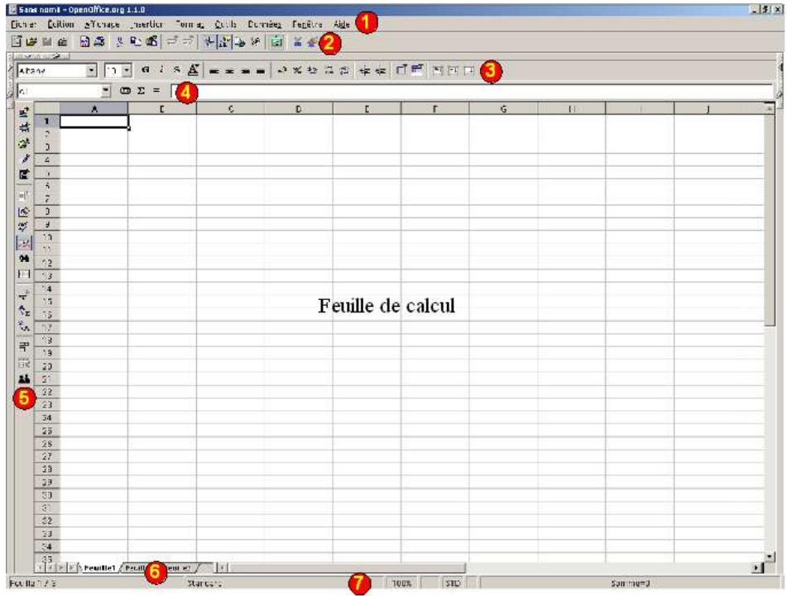Toggle Align Top vertical alignment

[438, 71]
